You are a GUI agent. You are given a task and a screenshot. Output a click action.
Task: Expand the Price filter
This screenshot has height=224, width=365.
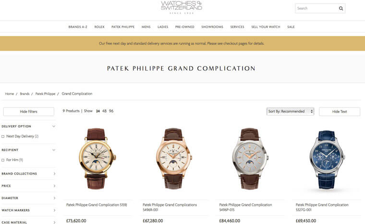tap(54, 186)
